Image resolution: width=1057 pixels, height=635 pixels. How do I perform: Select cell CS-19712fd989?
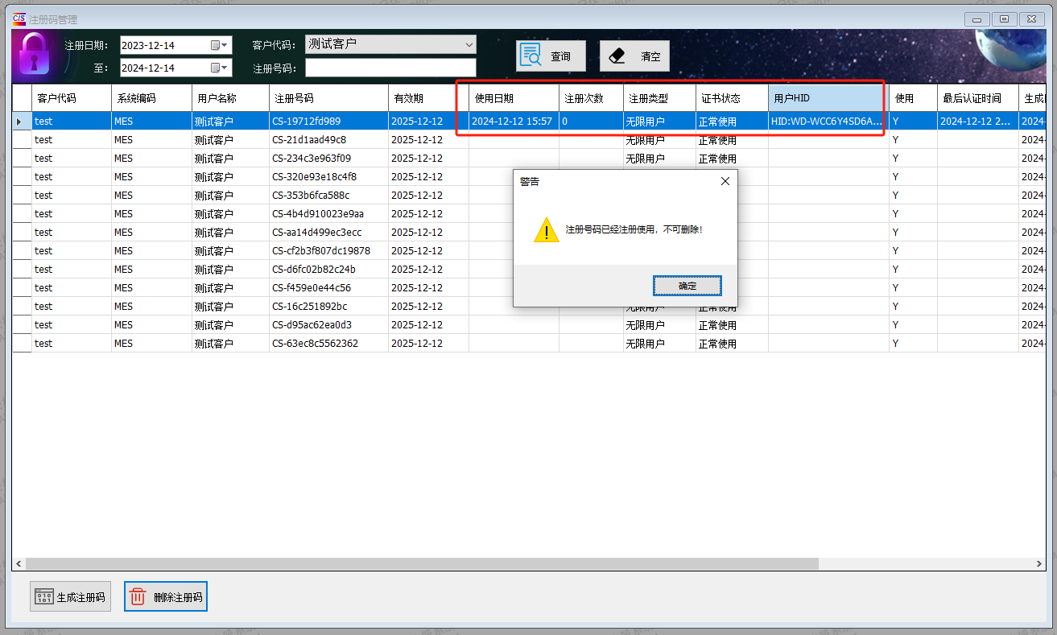(x=328, y=122)
